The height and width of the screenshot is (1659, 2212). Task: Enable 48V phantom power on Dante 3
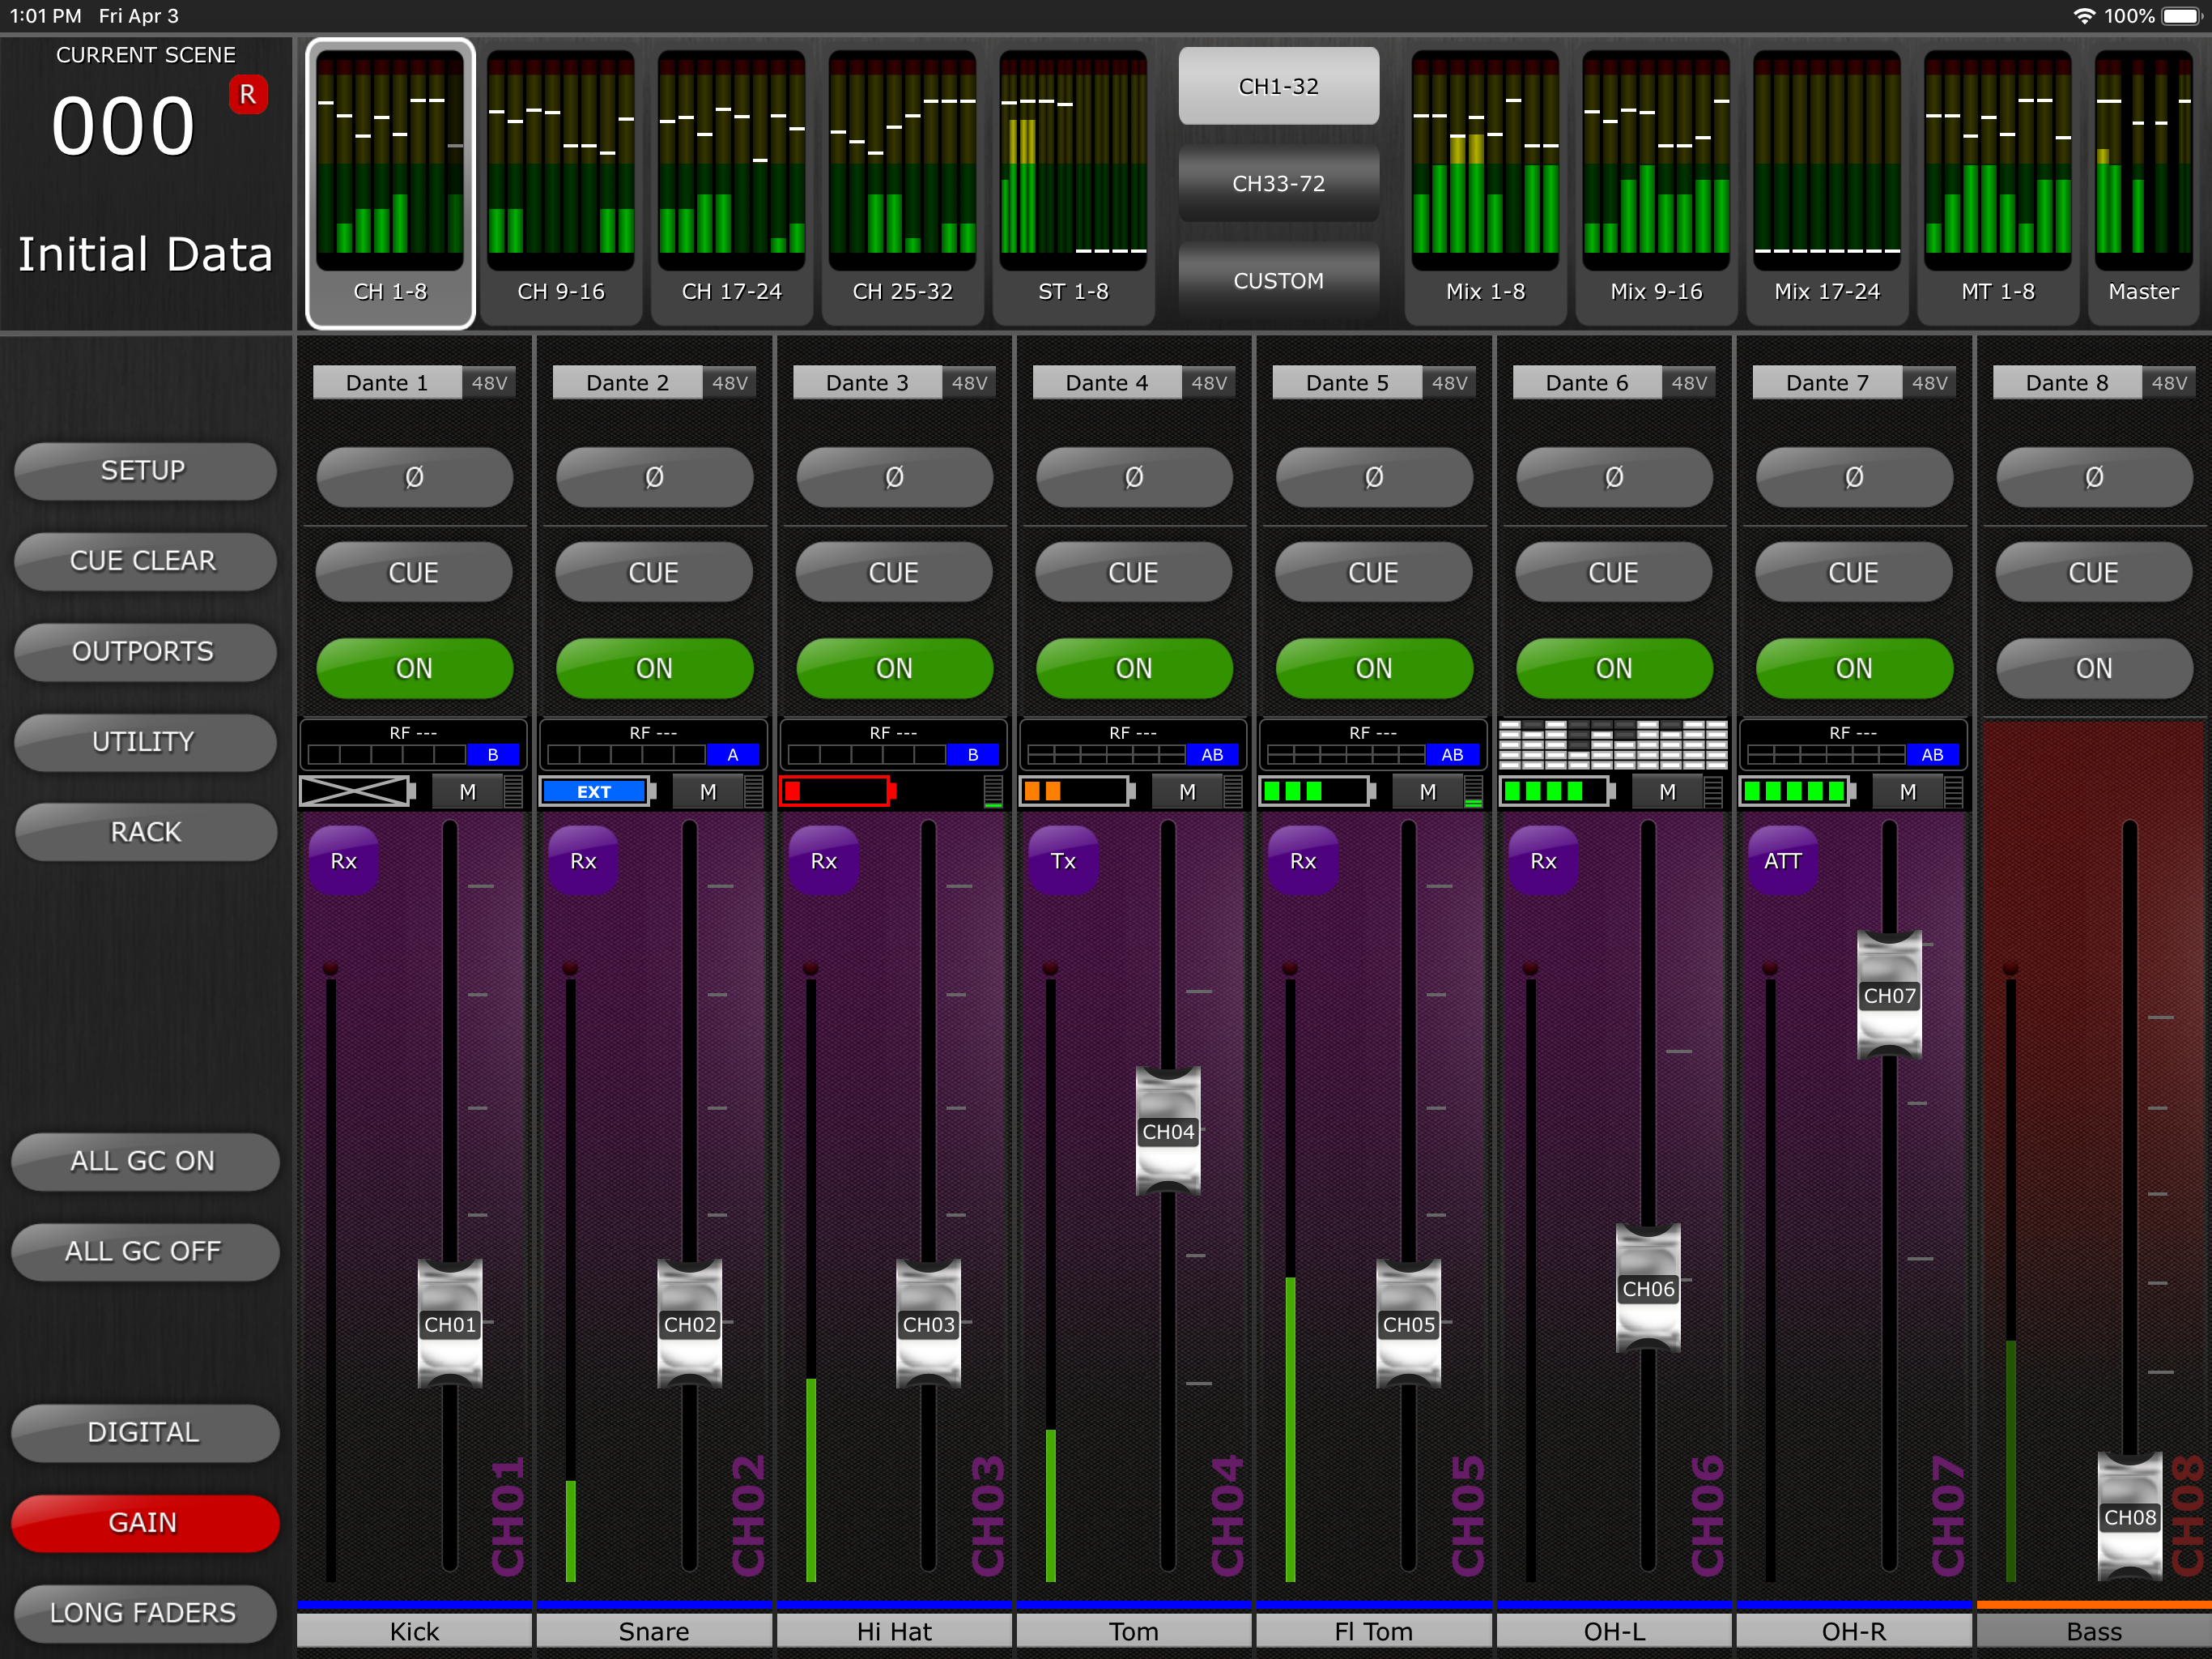point(968,383)
